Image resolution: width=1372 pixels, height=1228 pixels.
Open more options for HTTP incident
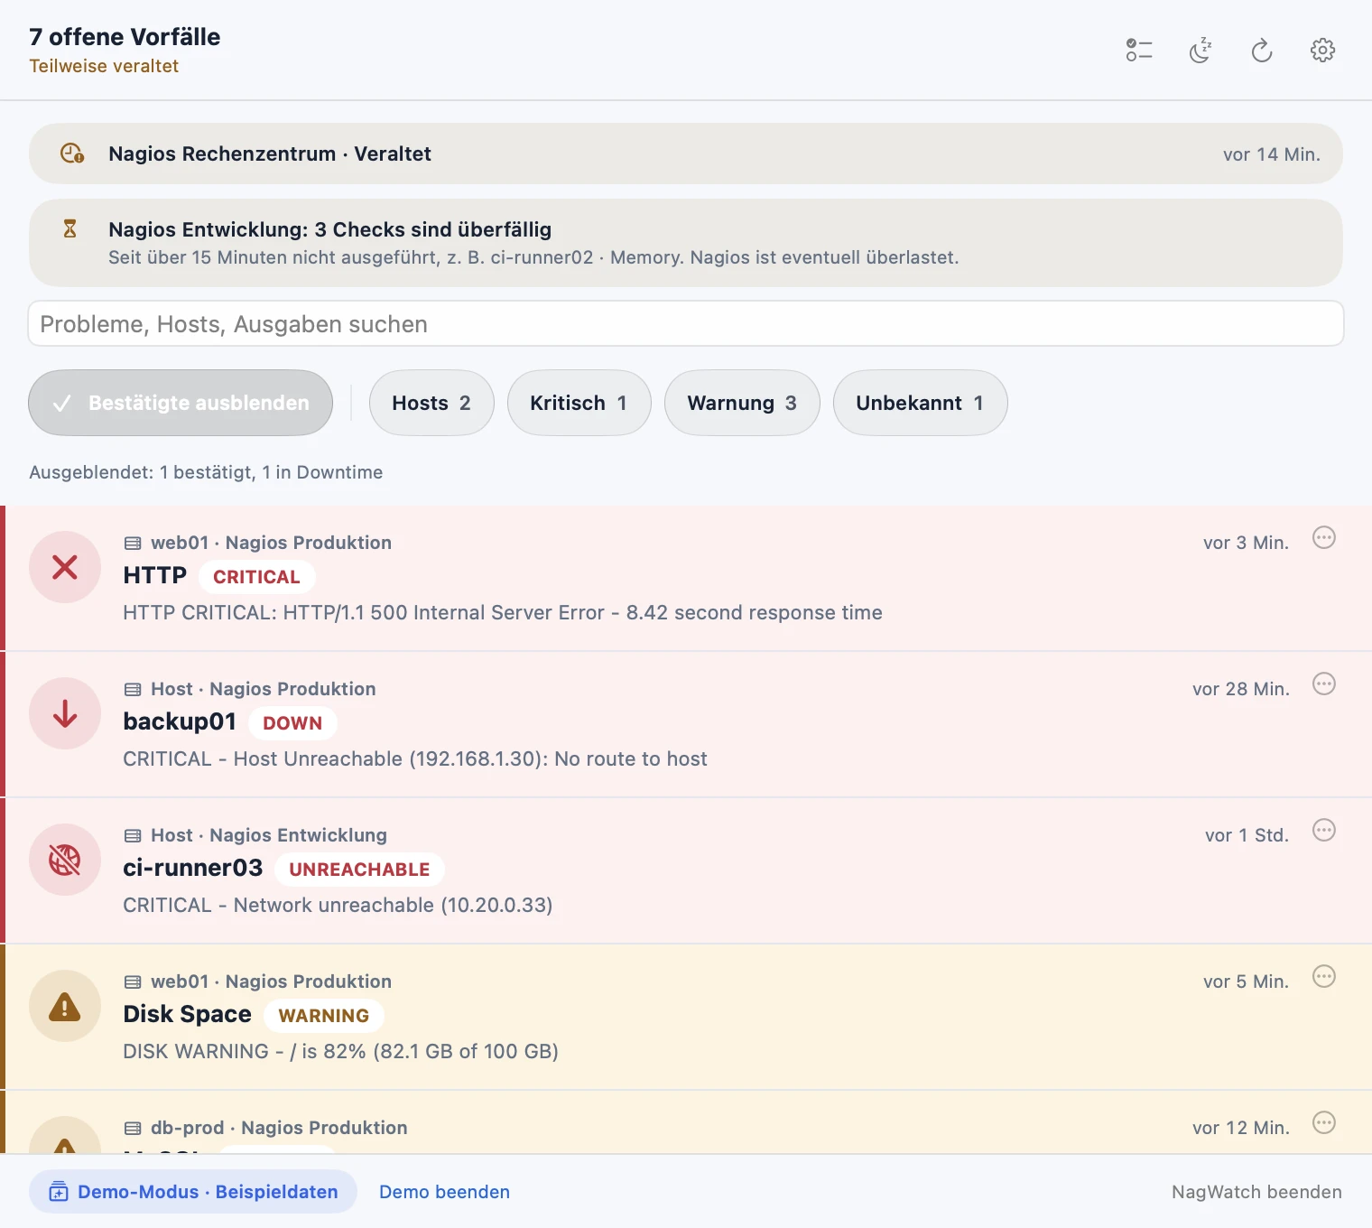tap(1324, 538)
